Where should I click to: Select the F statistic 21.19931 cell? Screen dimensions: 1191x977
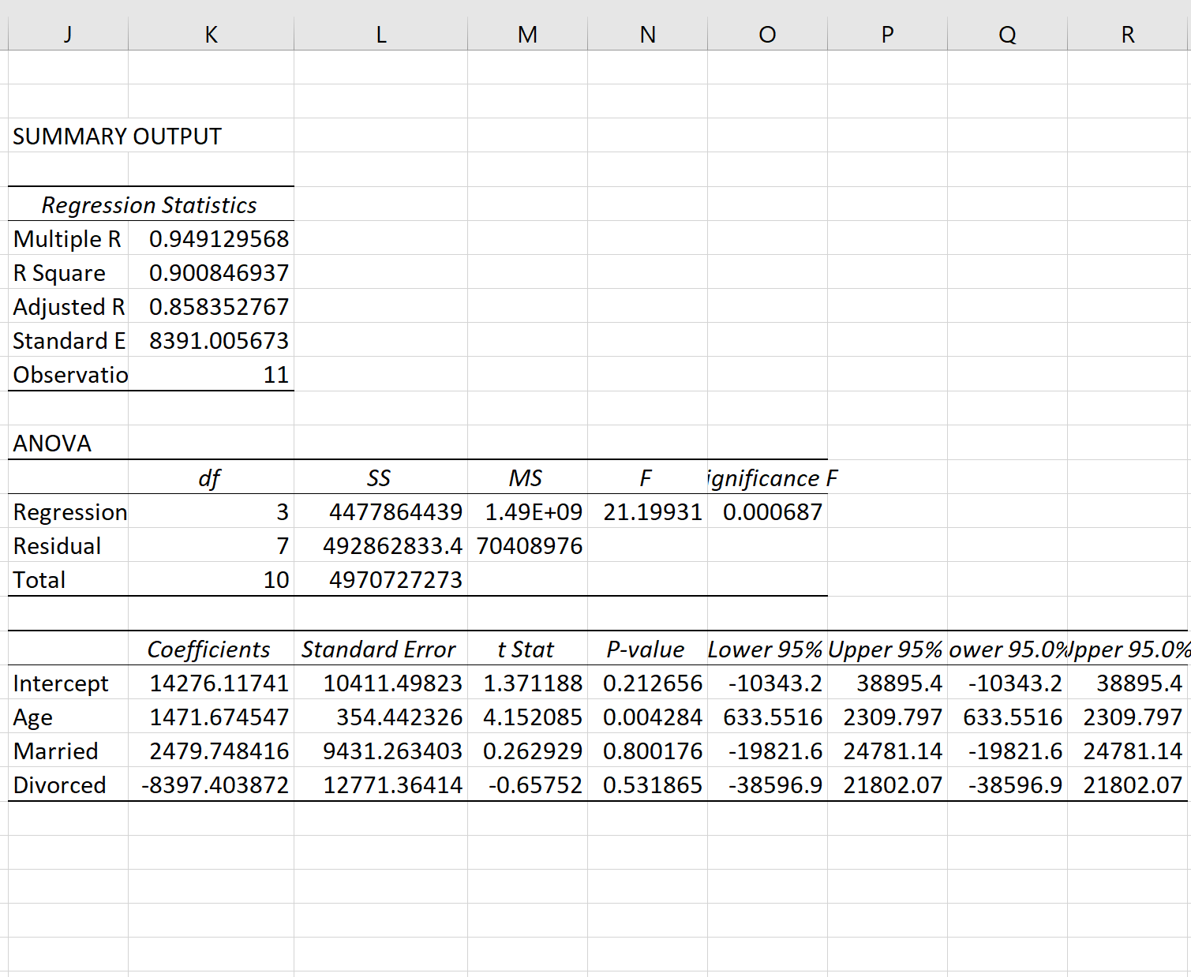pyautogui.click(x=647, y=511)
